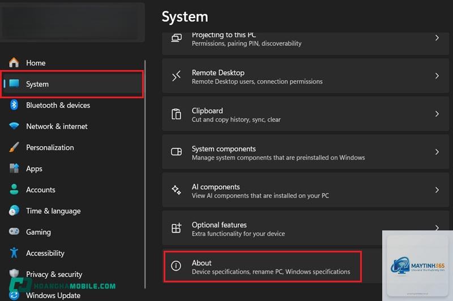This screenshot has height=301, width=453.
Task: Open Clipboard via its chevron arrow
Action: click(x=437, y=114)
